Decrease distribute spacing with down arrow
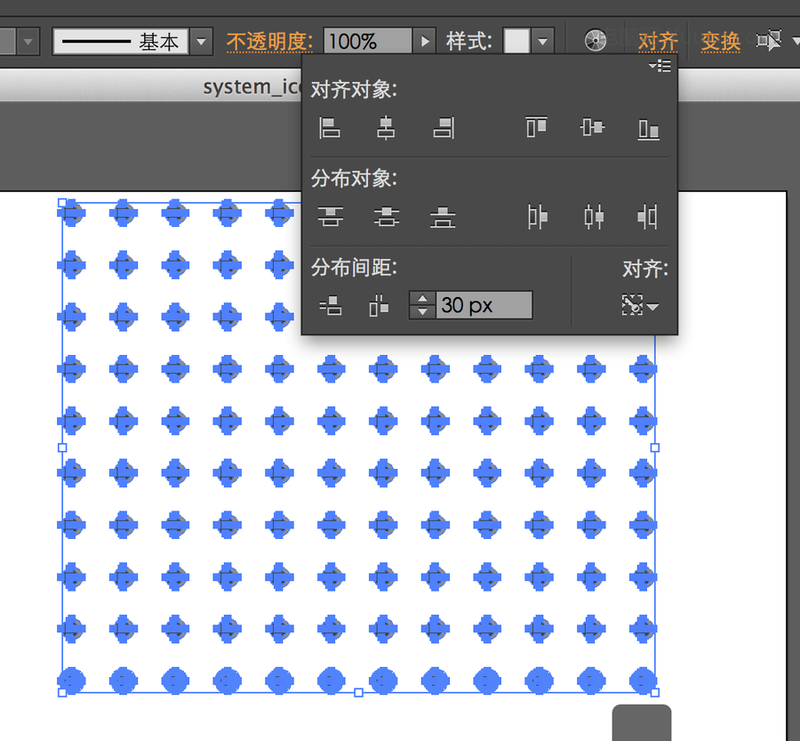 422,311
